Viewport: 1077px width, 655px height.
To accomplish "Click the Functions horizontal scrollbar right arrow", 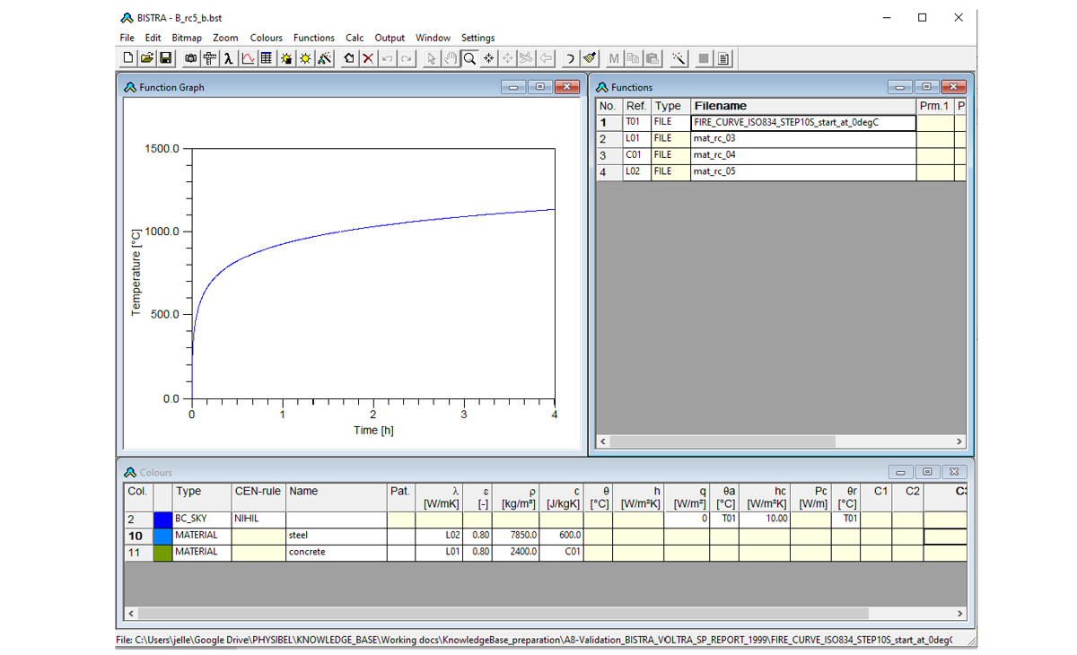I will coord(959,441).
